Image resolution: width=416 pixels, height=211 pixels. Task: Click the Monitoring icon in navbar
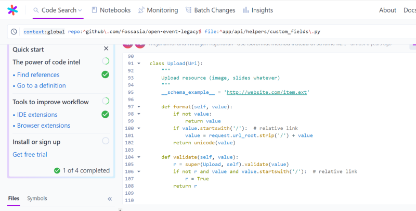[141, 10]
